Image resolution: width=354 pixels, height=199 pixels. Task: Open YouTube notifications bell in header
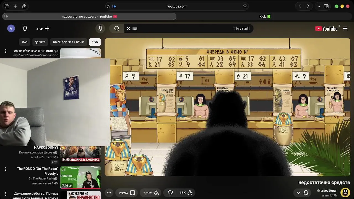tap(25, 28)
